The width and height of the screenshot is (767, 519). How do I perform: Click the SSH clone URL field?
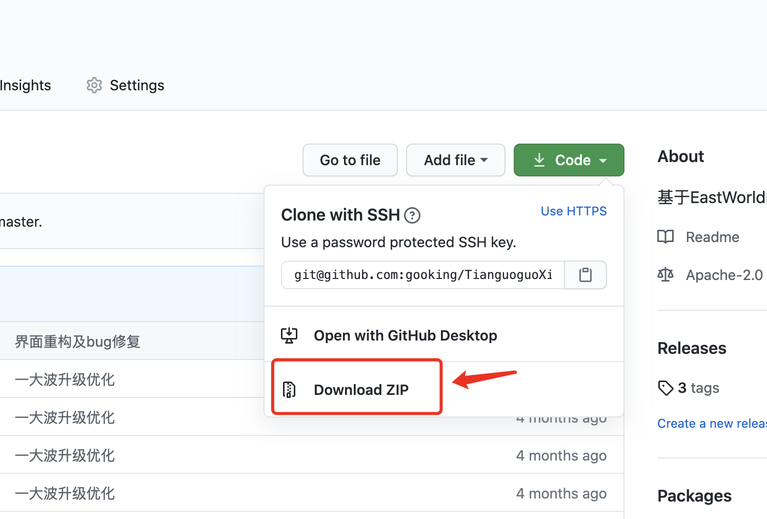tap(423, 275)
